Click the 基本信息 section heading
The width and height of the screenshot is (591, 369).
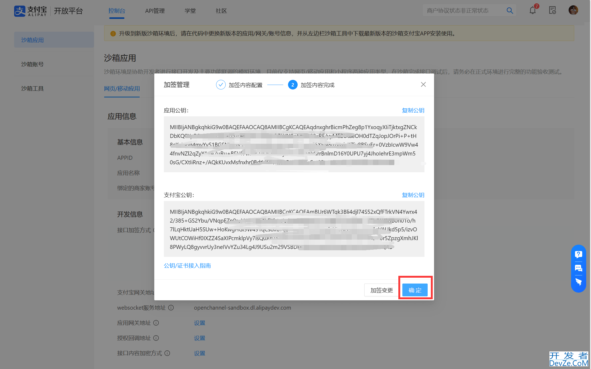[x=130, y=142]
